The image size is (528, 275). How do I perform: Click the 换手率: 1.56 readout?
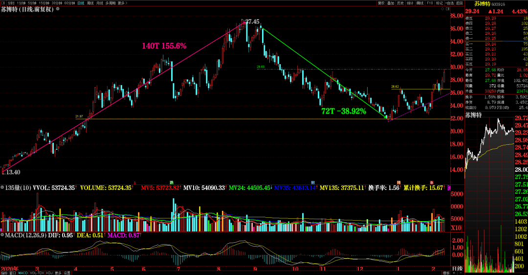(x=384, y=188)
